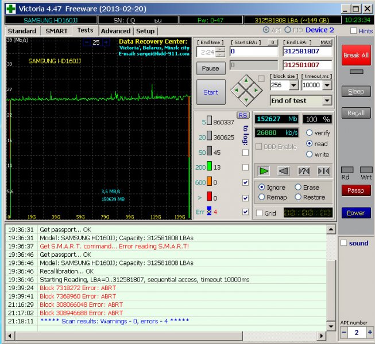Click the forward play scan direction icon

[x=264, y=171]
